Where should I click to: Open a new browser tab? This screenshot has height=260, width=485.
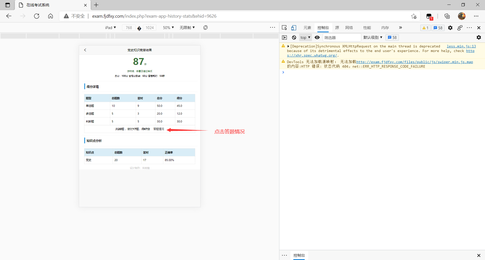point(96,5)
